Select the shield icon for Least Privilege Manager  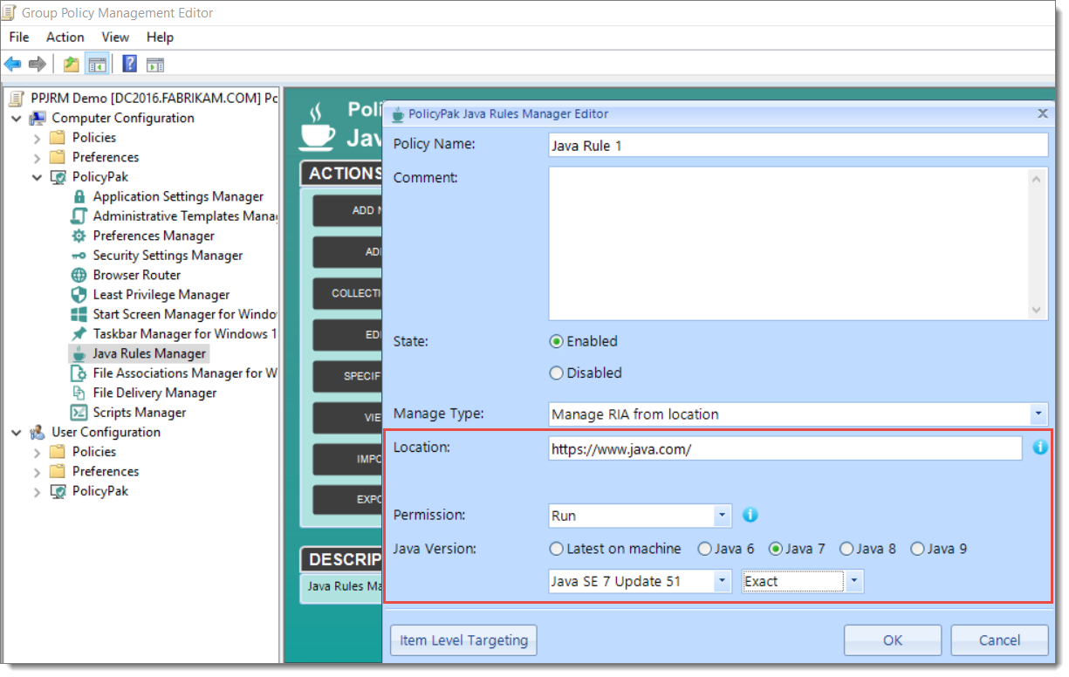click(79, 295)
